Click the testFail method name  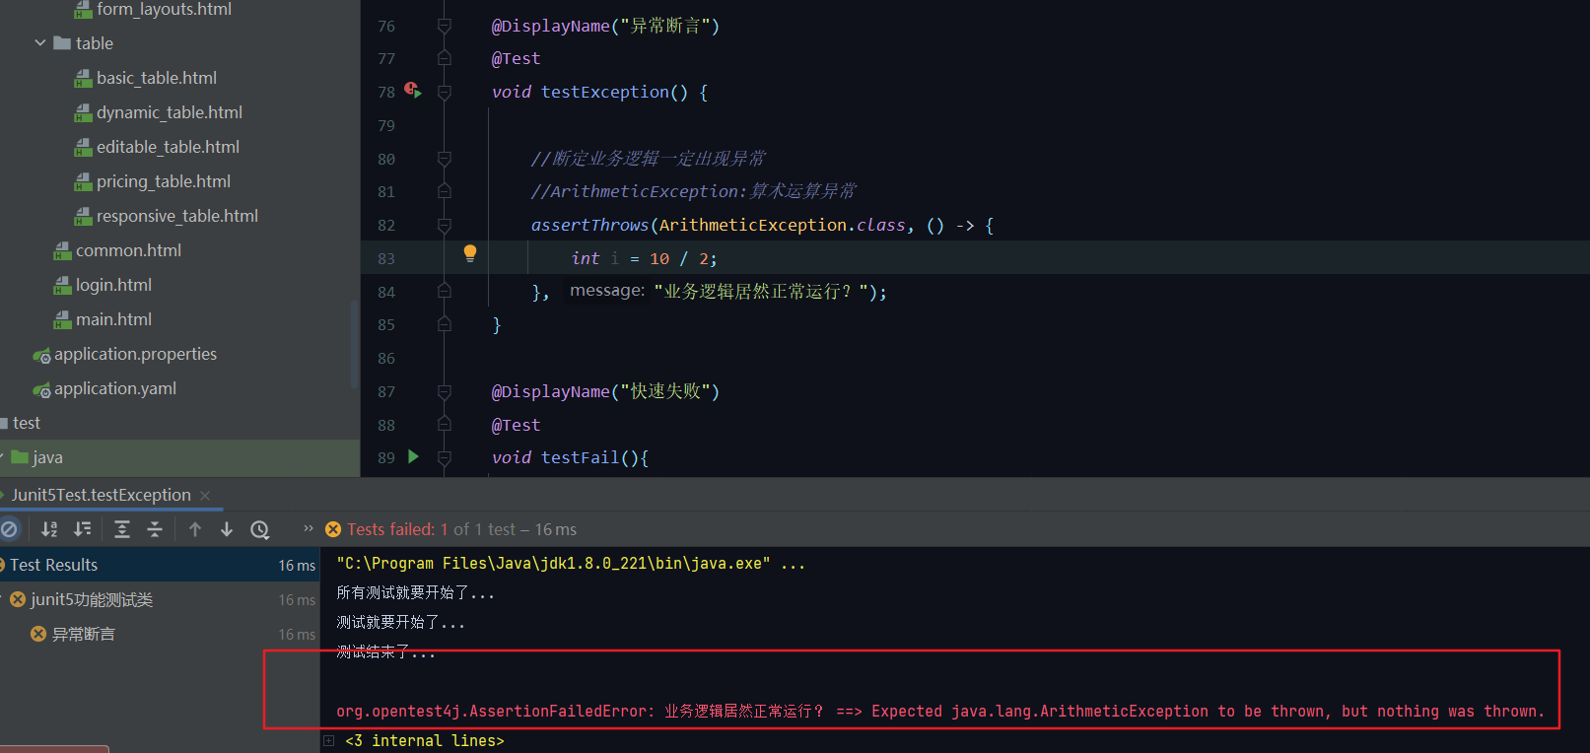coord(580,457)
